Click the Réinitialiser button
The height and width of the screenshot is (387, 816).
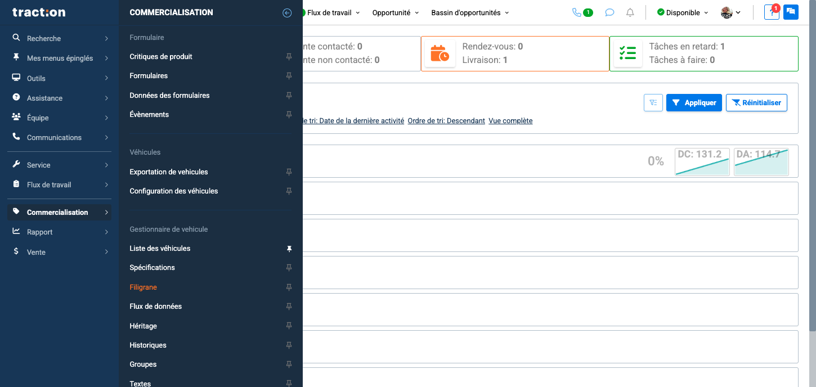point(756,102)
